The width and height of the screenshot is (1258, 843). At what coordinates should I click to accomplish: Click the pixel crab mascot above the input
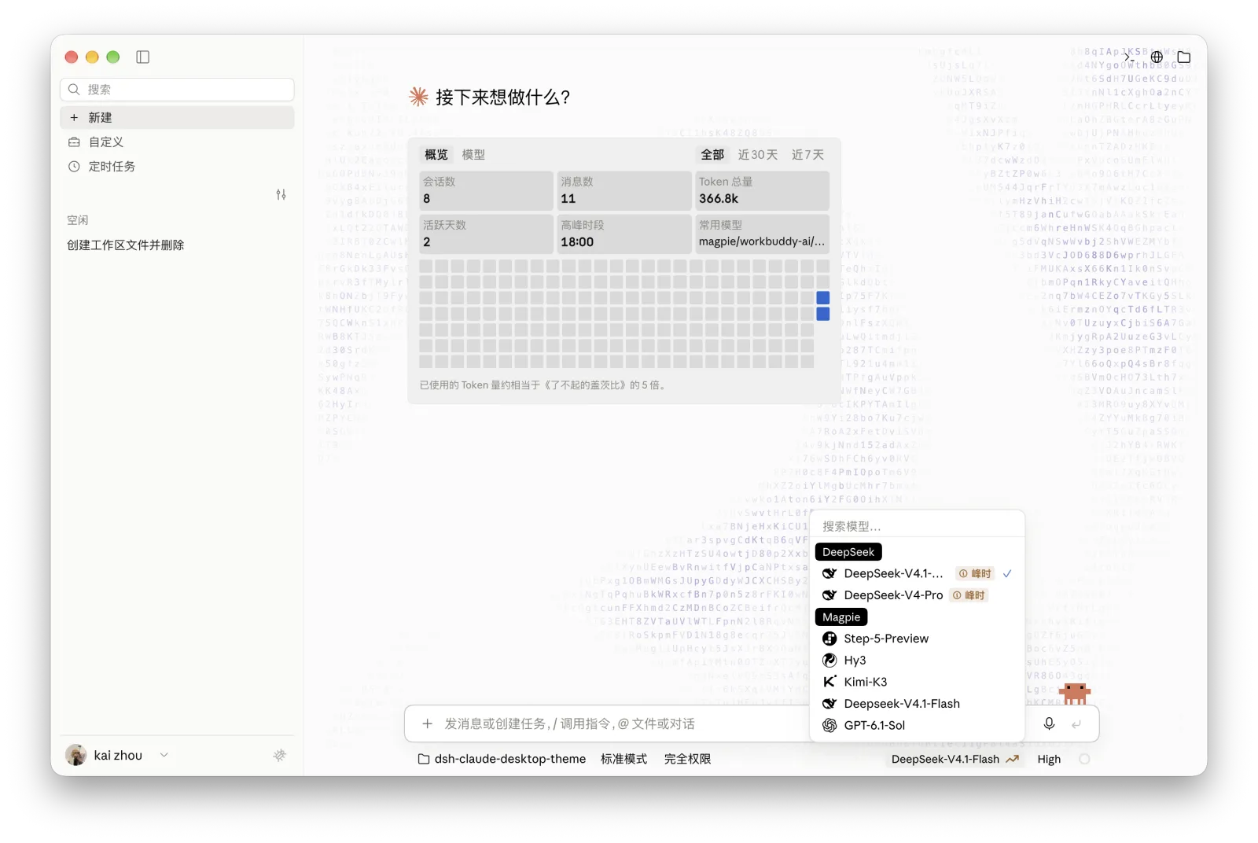click(x=1075, y=693)
